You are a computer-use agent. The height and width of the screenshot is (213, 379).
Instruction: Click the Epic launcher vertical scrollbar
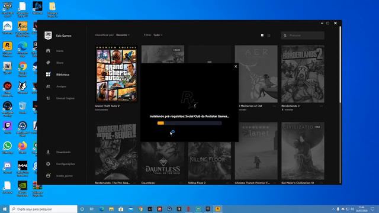coord(341,64)
